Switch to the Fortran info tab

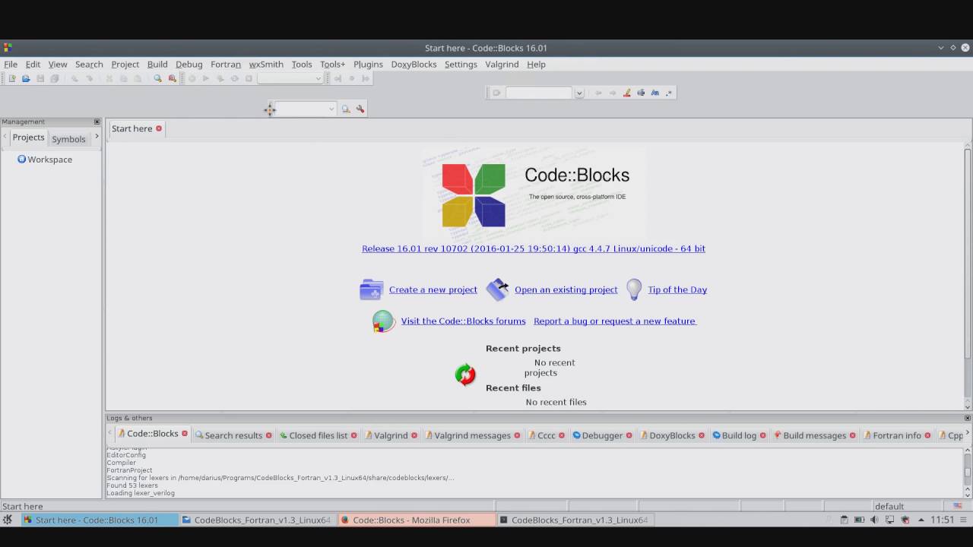[x=897, y=435]
